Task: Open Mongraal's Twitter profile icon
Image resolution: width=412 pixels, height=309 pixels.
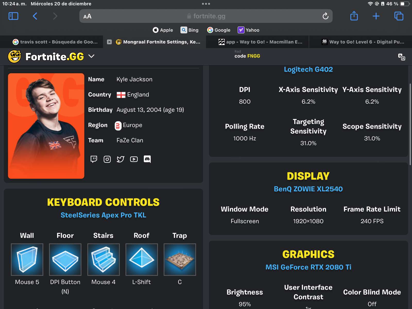Action: (x=121, y=159)
